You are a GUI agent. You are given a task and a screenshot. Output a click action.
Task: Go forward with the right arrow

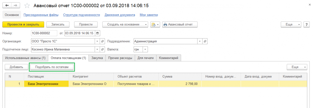point(16,5)
